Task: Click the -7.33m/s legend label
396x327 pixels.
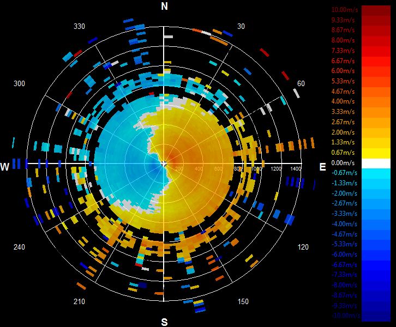Action: tap(345, 275)
